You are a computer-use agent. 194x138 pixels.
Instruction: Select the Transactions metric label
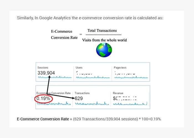(82, 93)
